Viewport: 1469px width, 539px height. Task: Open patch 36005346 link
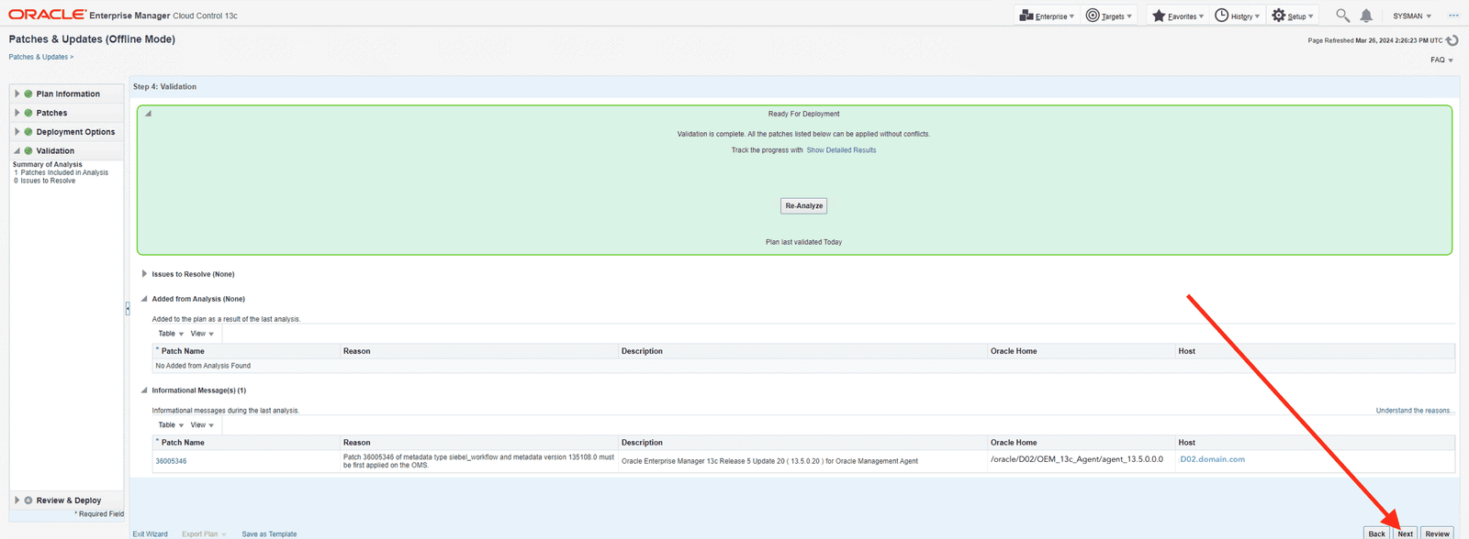coord(171,461)
